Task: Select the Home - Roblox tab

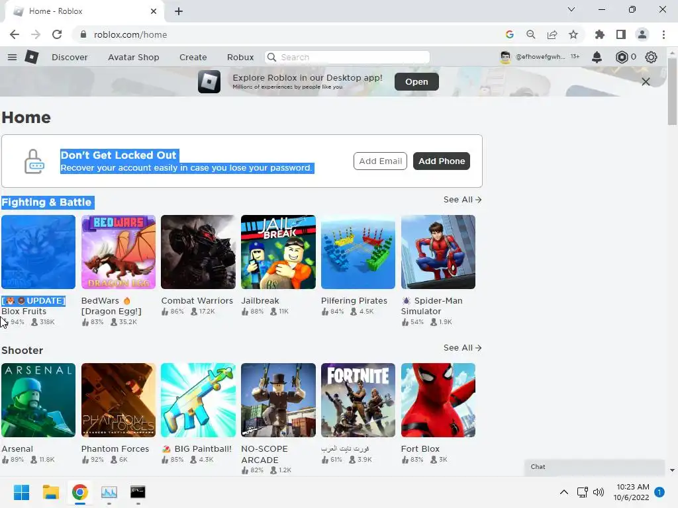Action: point(84,11)
